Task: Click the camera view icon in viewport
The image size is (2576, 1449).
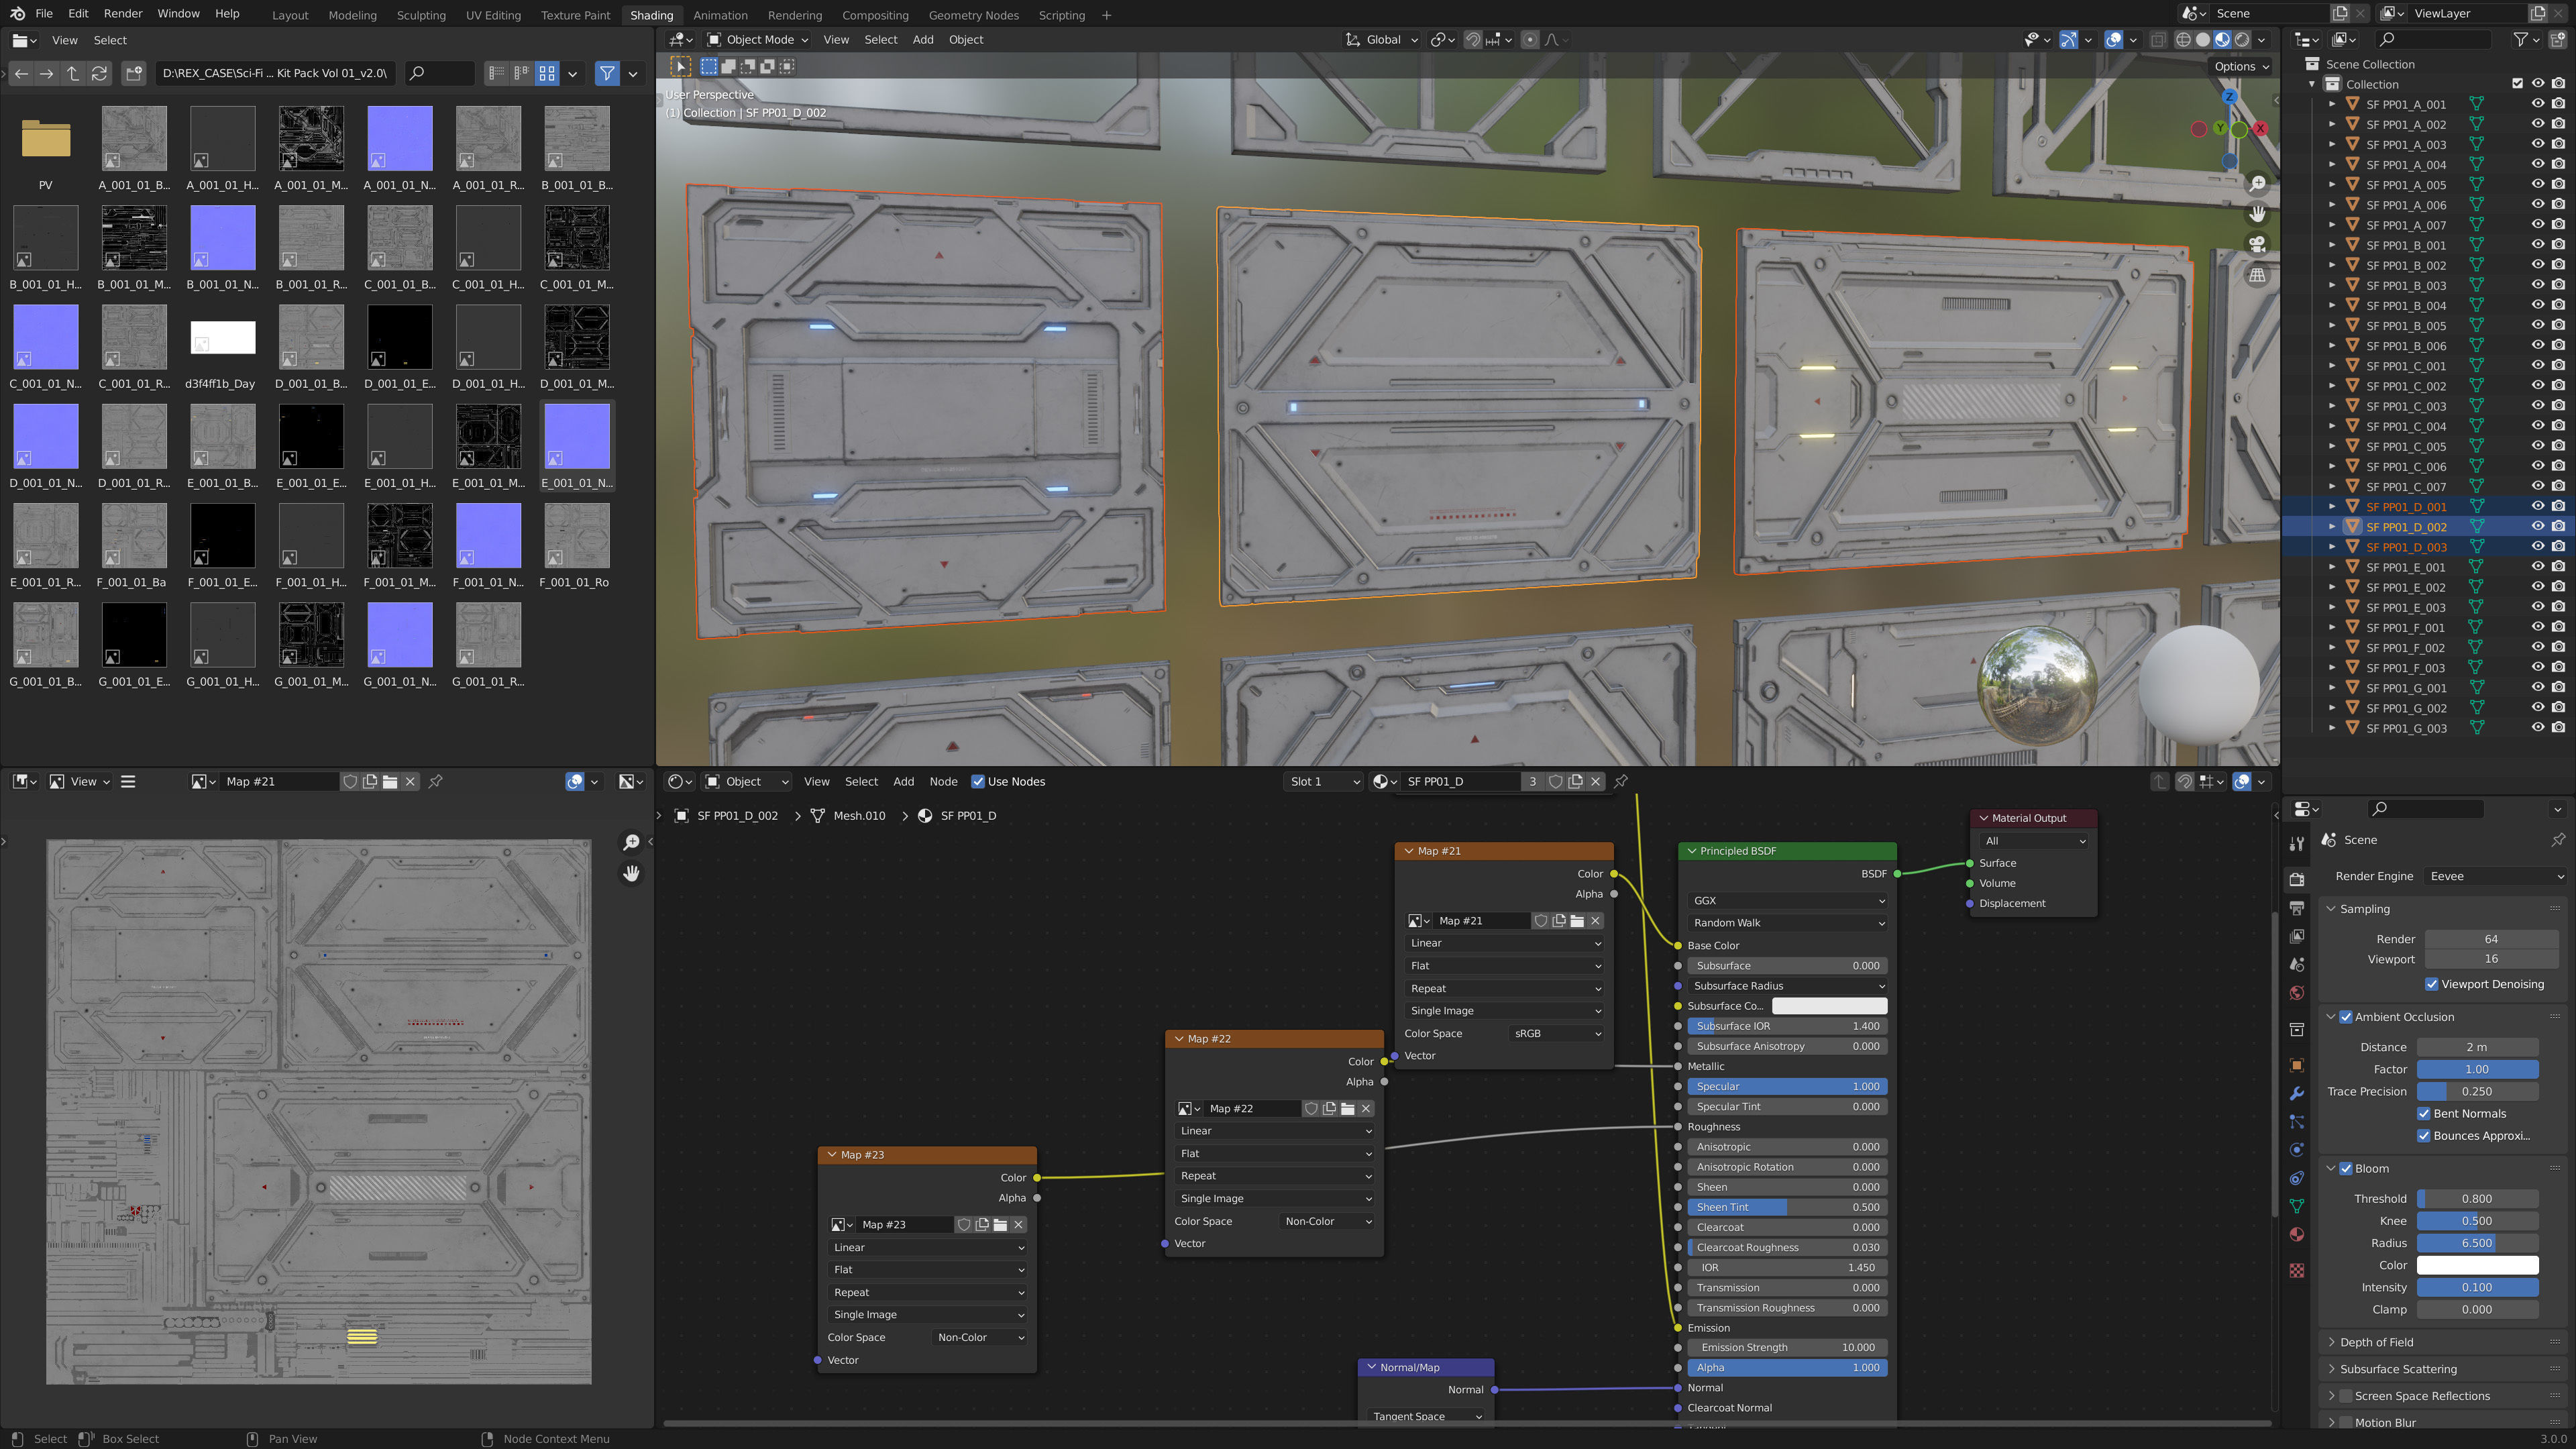Action: 2257,244
